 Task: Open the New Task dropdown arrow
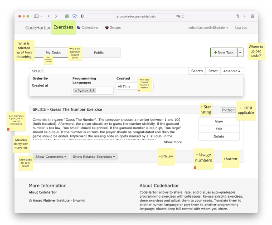tap(240, 53)
